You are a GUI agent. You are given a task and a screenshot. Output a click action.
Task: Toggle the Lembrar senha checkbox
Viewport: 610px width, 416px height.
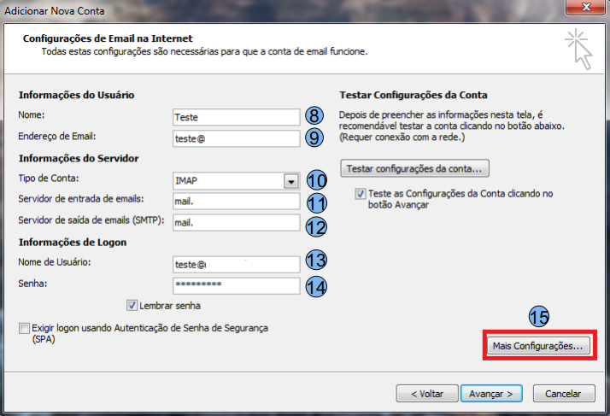pyautogui.click(x=132, y=305)
